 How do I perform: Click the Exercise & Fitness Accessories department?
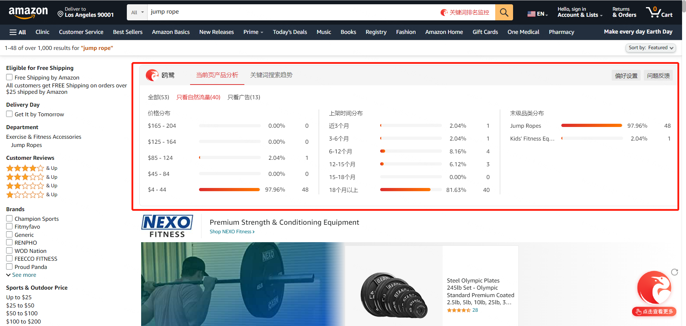44,137
